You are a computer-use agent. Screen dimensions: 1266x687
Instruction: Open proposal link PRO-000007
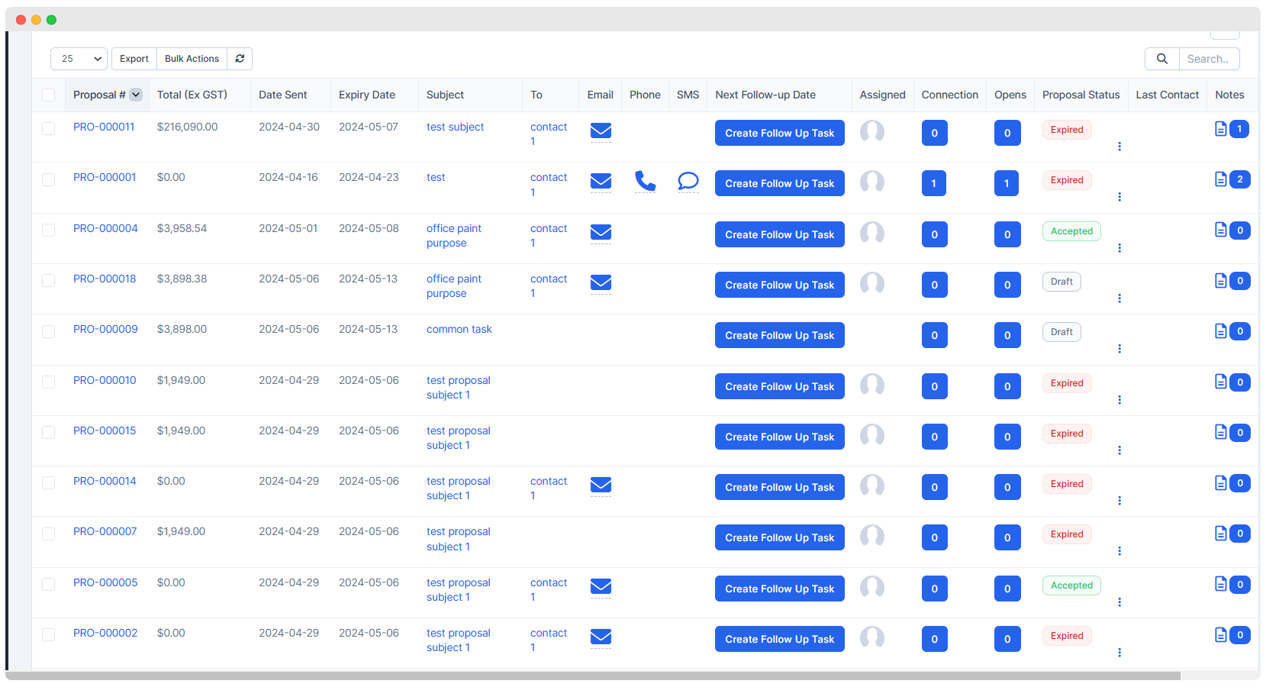(105, 531)
